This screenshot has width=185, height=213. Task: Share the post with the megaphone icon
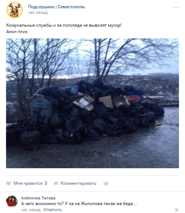coord(106,184)
